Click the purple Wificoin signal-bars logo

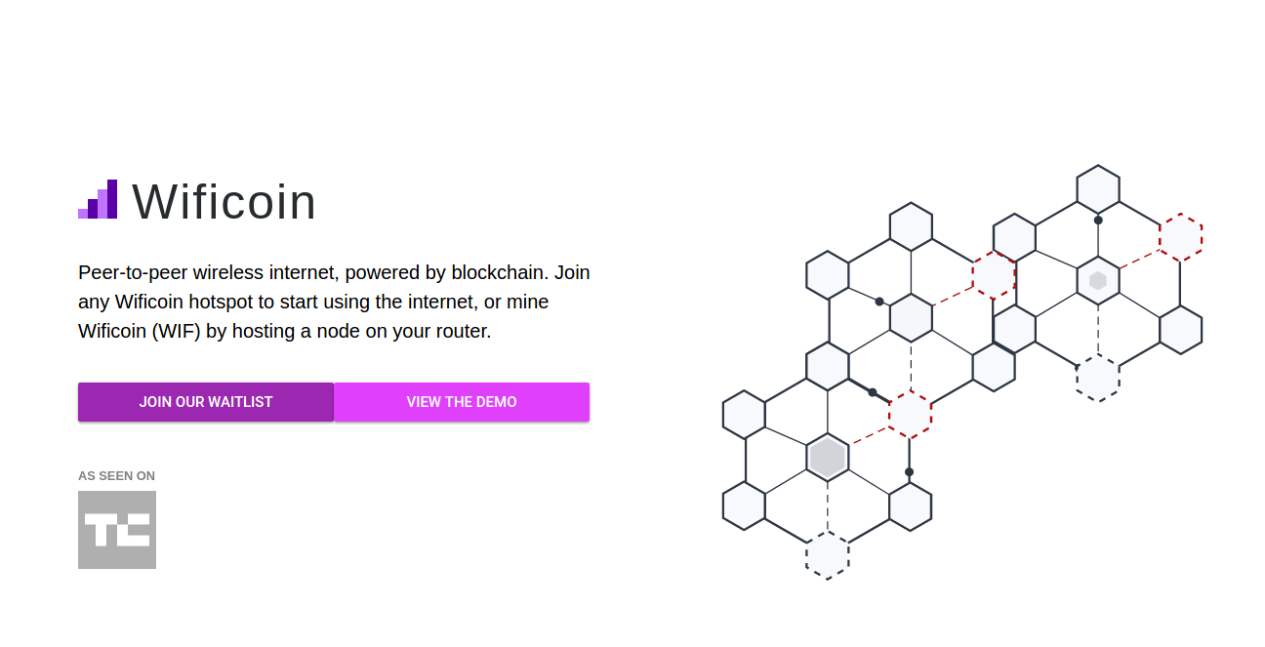98,200
